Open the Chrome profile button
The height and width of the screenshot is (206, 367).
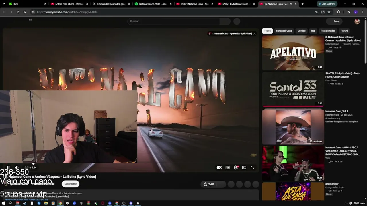pyautogui.click(x=356, y=12)
